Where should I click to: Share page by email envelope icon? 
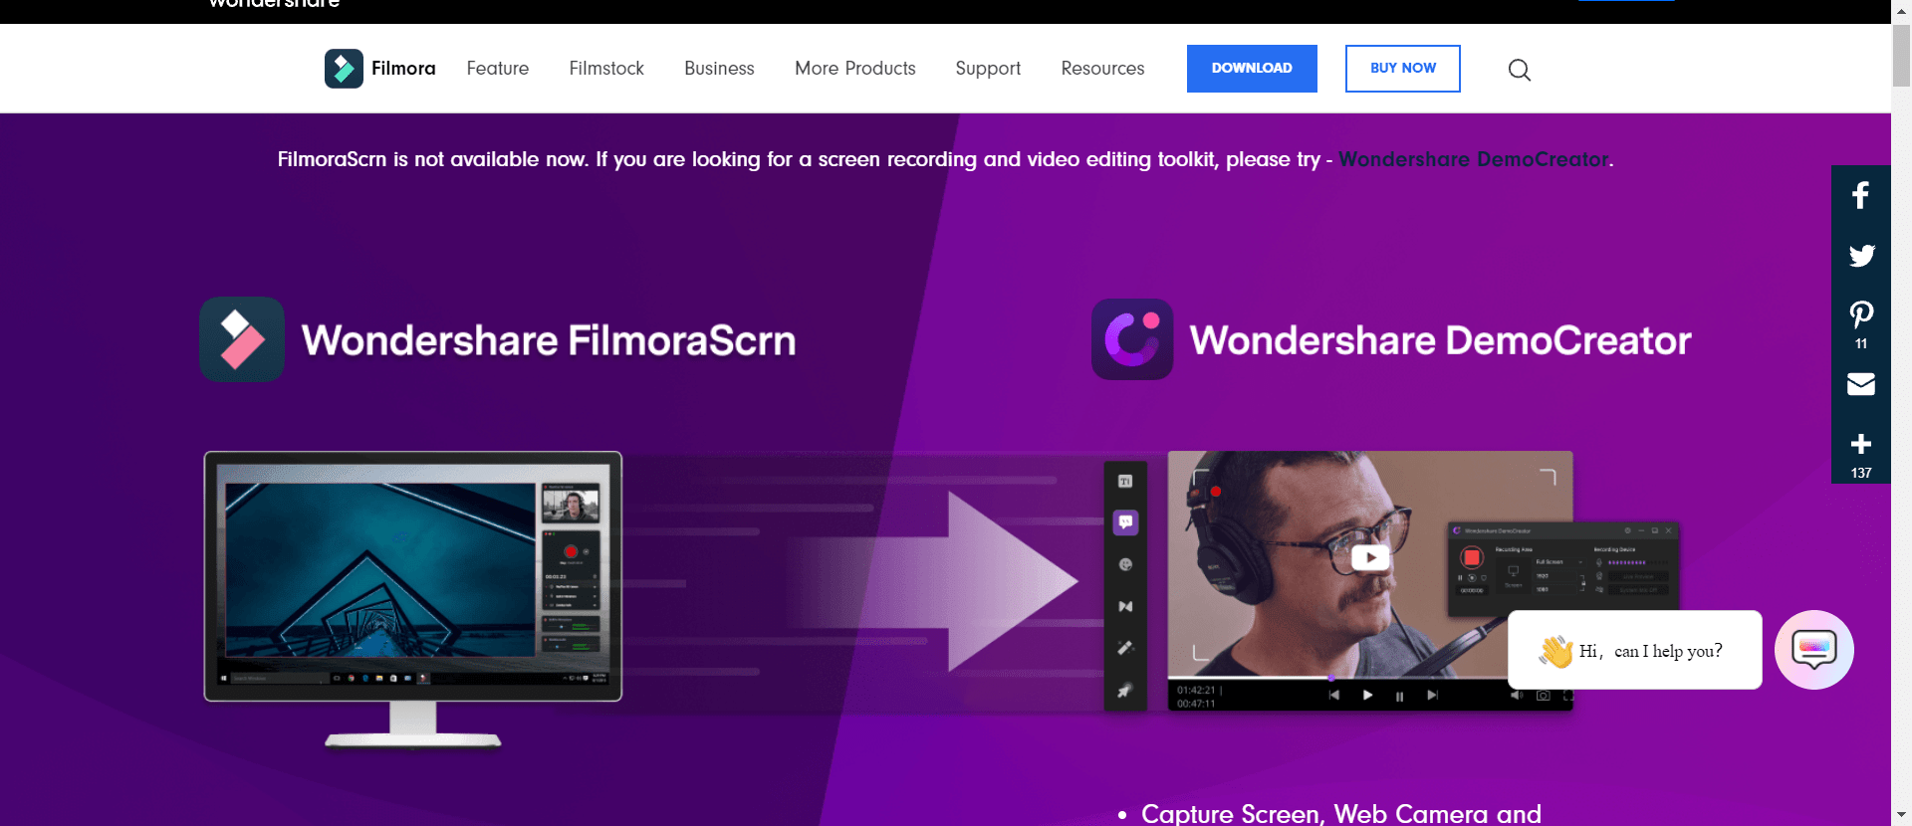[1860, 384]
